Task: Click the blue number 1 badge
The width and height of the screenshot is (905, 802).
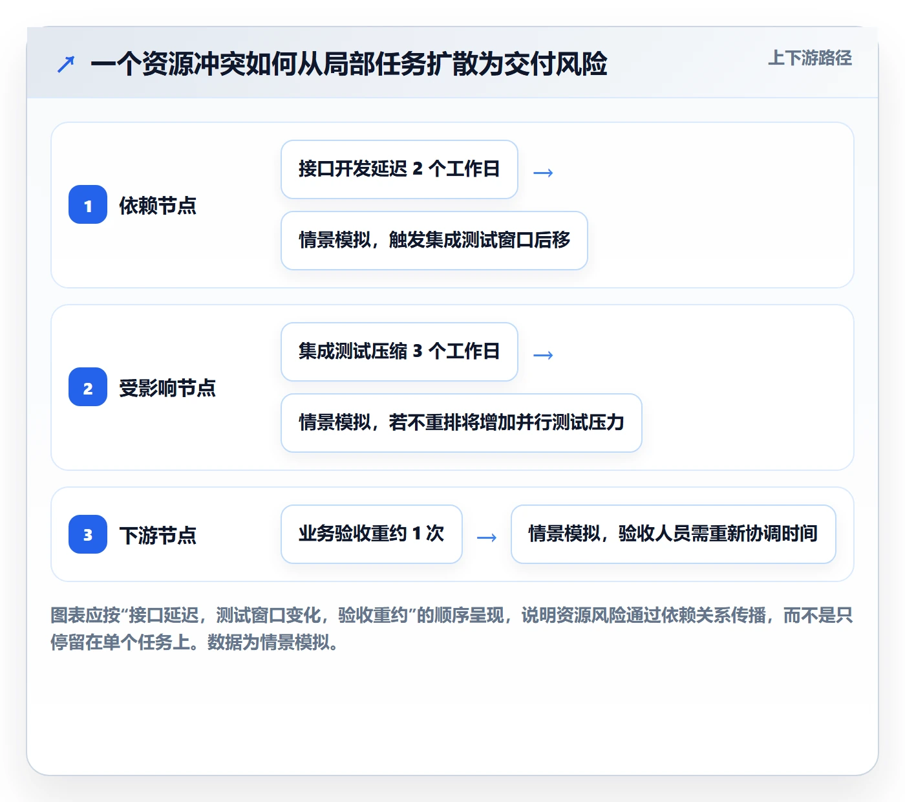Action: point(88,205)
